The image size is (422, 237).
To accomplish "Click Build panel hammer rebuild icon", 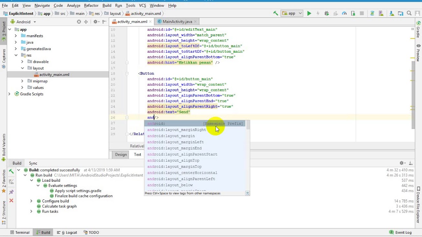I will (11, 171).
